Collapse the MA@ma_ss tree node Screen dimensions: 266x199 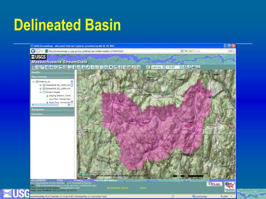coord(34,82)
